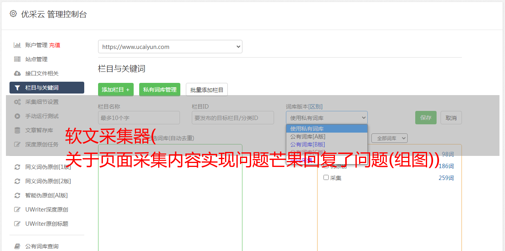This screenshot has width=505, height=251.
Task: Select the 公有词库[A版] option
Action: [x=327, y=137]
